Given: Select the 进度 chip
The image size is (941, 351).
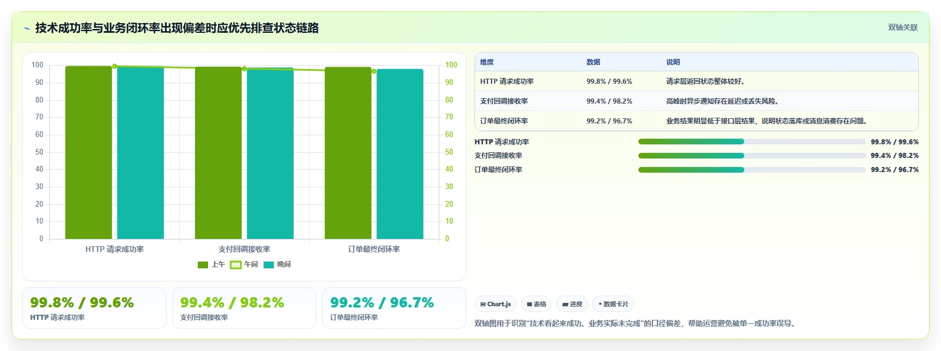Looking at the screenshot, I should click(x=572, y=304).
